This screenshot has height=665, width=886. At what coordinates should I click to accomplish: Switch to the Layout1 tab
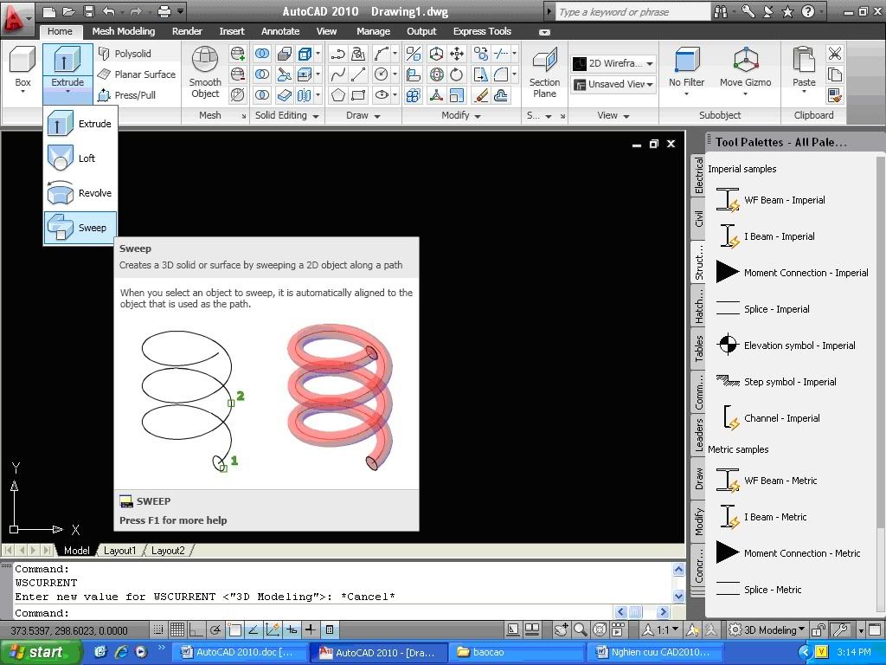point(119,550)
